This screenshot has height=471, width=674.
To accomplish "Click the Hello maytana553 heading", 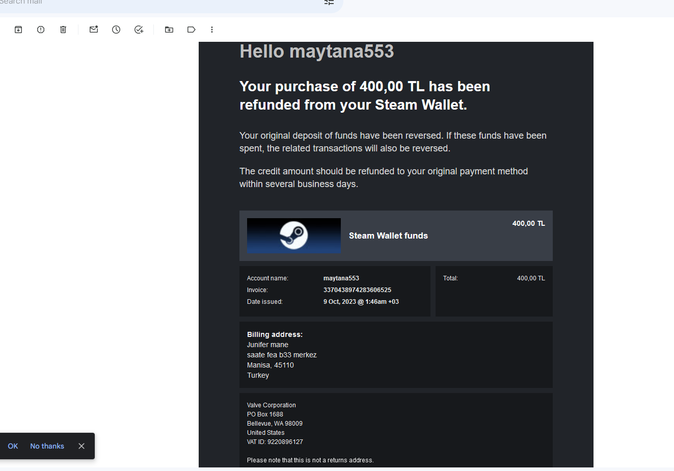I will (x=317, y=51).
